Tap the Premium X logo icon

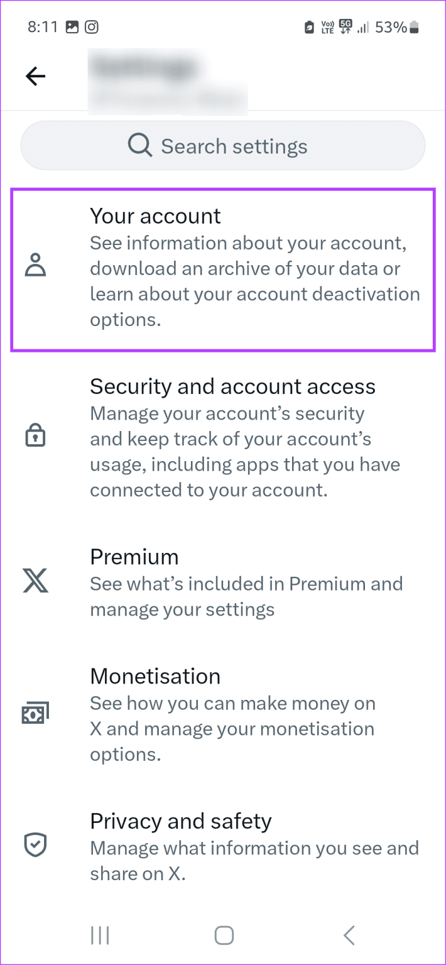(35, 581)
